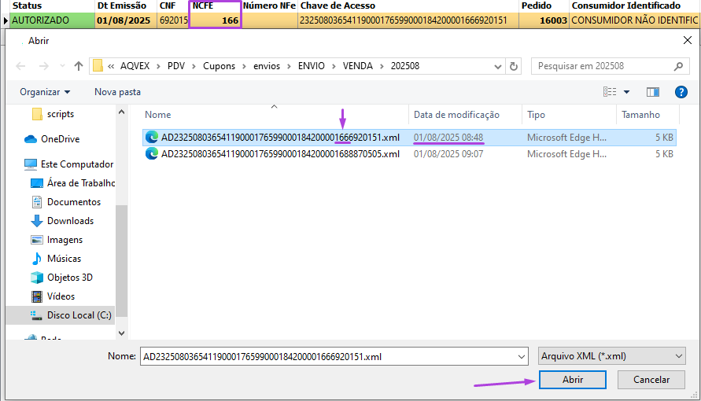This screenshot has height=401, width=701.
Task: Open the Organizar menu
Action: click(x=45, y=92)
